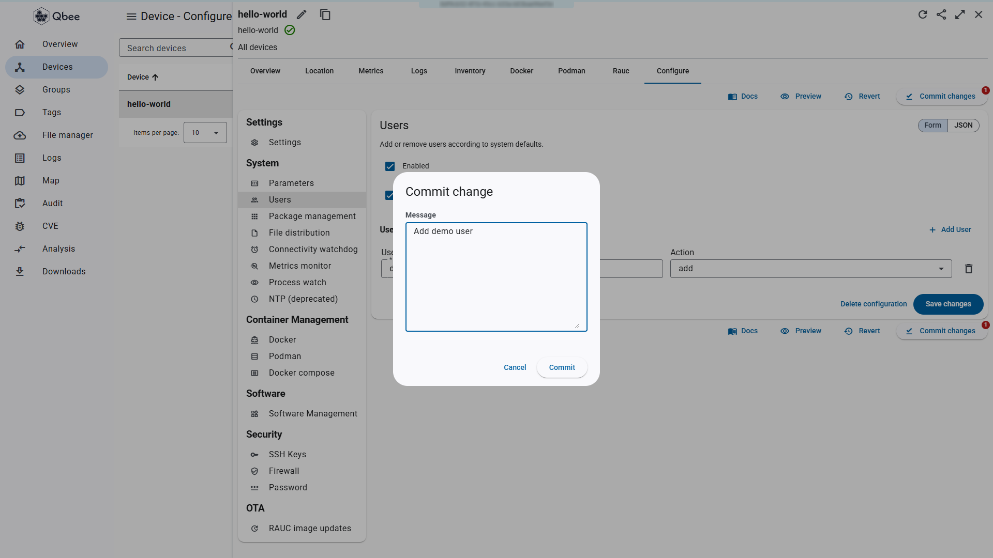Image resolution: width=993 pixels, height=558 pixels.
Task: Open the top Docs link
Action: pos(743,97)
